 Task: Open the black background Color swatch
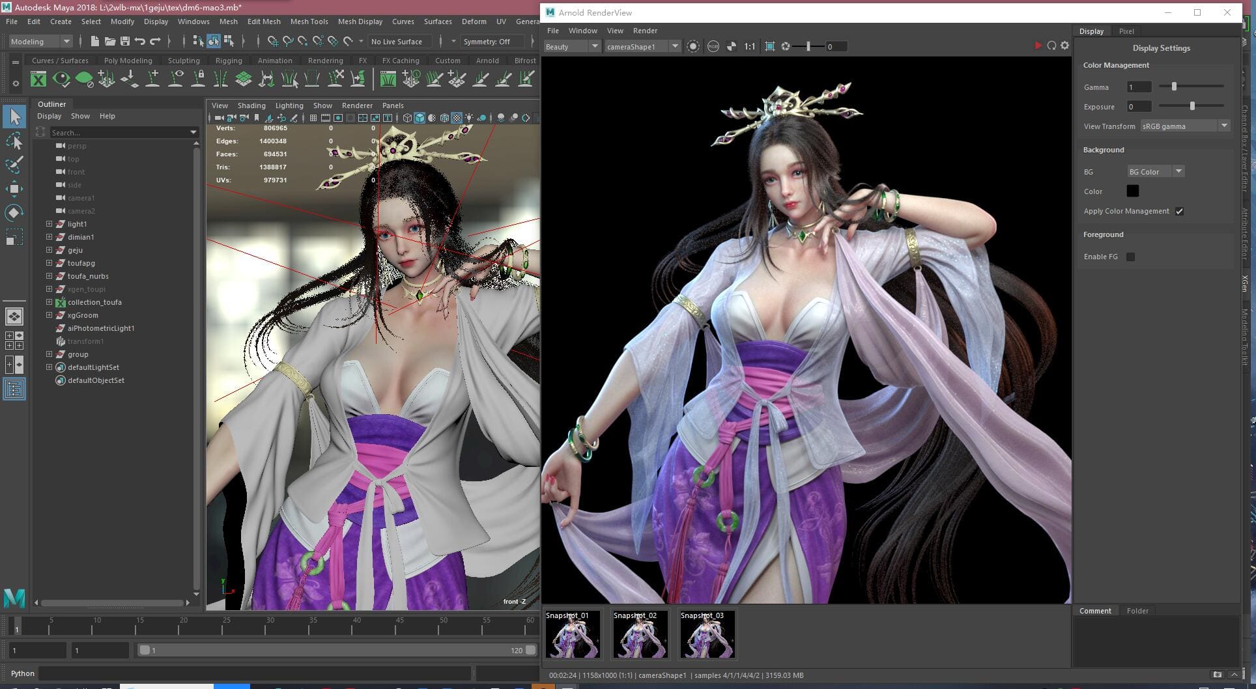1133,191
